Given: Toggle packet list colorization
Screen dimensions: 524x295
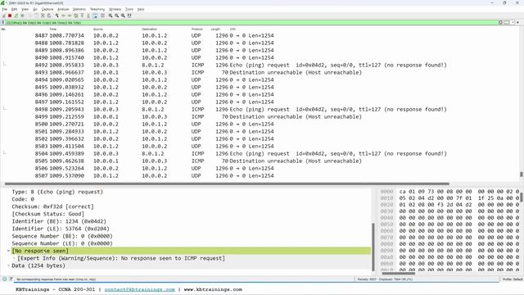Looking at the screenshot, I should click(x=103, y=16).
